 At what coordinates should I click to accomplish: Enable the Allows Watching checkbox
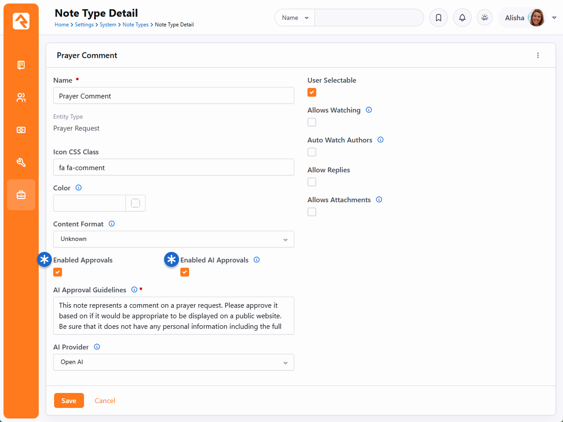312,122
